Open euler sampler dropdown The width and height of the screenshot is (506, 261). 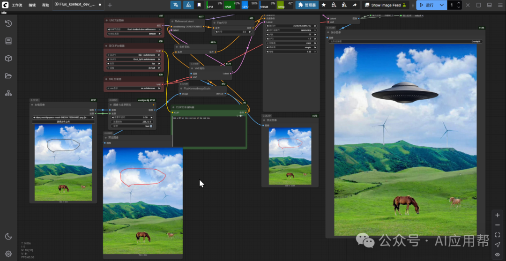click(x=291, y=43)
